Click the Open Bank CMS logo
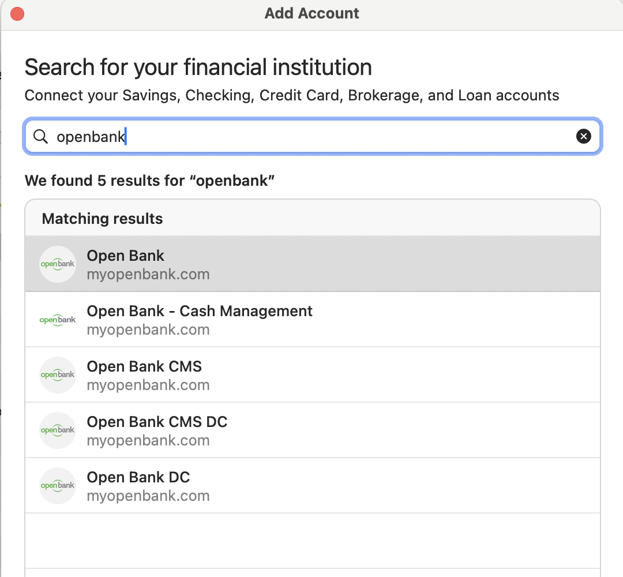 [x=58, y=374]
